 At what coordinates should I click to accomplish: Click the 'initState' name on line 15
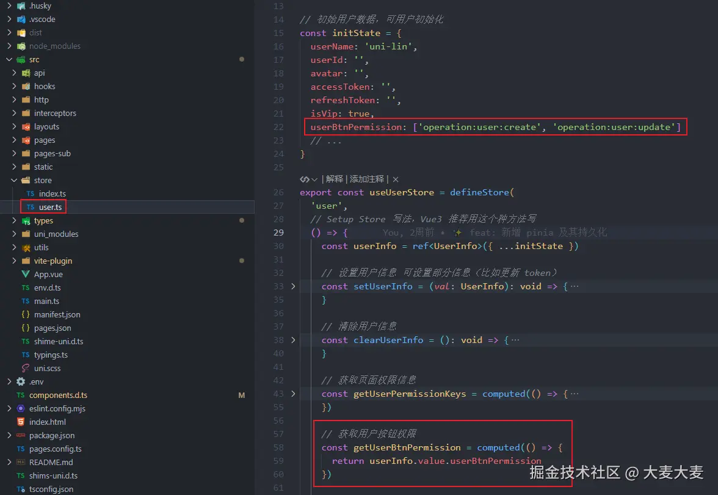point(357,33)
